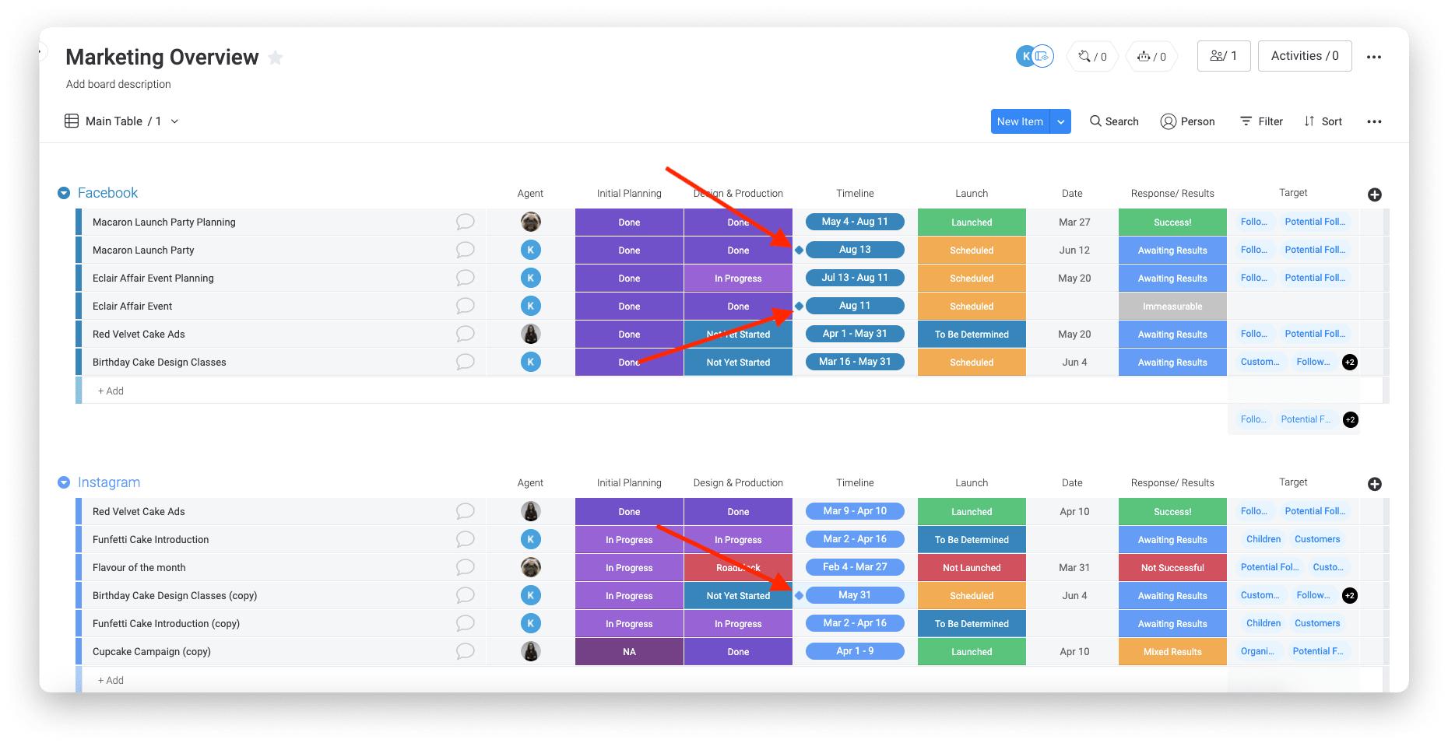Click Add under the Facebook group
The height and width of the screenshot is (743, 1448).
(x=111, y=391)
